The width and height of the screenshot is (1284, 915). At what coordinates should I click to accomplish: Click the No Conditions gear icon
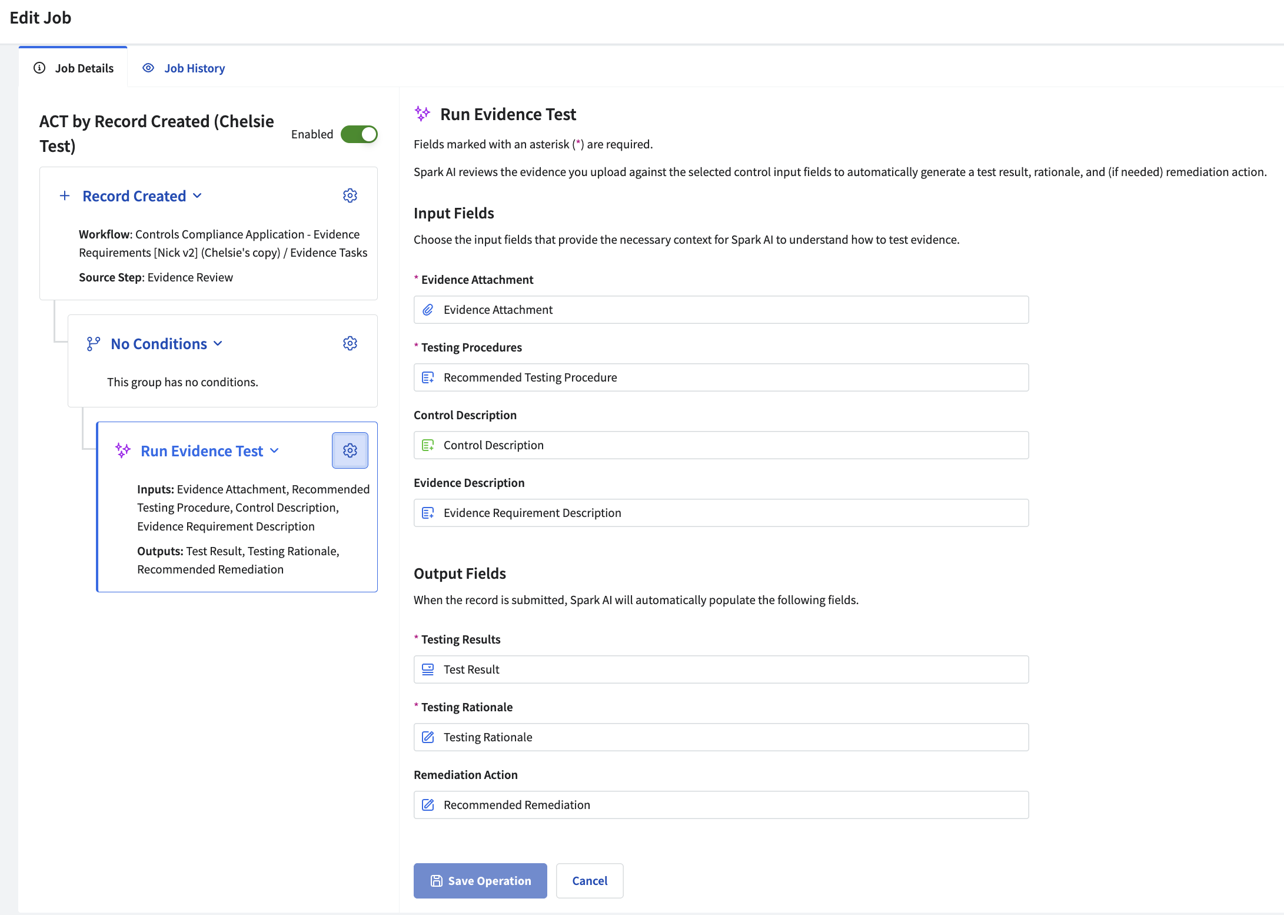click(x=350, y=343)
